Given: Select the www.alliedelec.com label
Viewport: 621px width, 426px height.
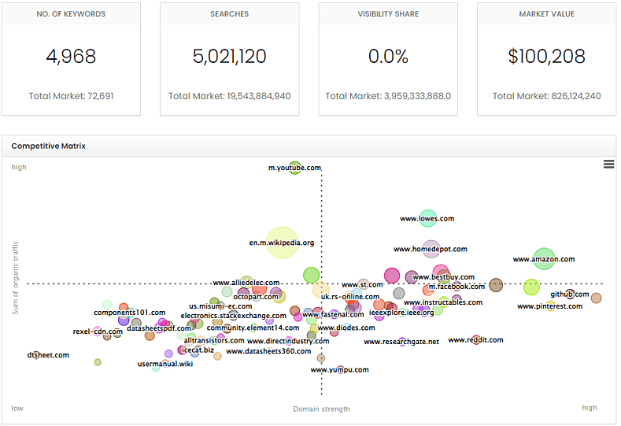Looking at the screenshot, I should coord(246,283).
